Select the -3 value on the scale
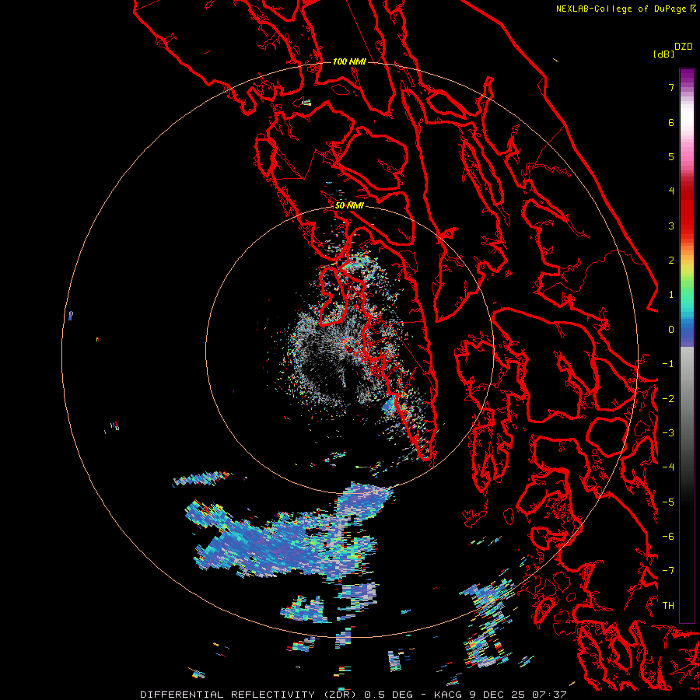Screen dimensions: 700x700 (668, 433)
